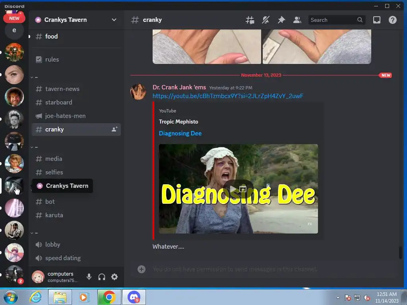Join the lobby voice channel
The width and height of the screenshot is (407, 305).
coord(76,245)
